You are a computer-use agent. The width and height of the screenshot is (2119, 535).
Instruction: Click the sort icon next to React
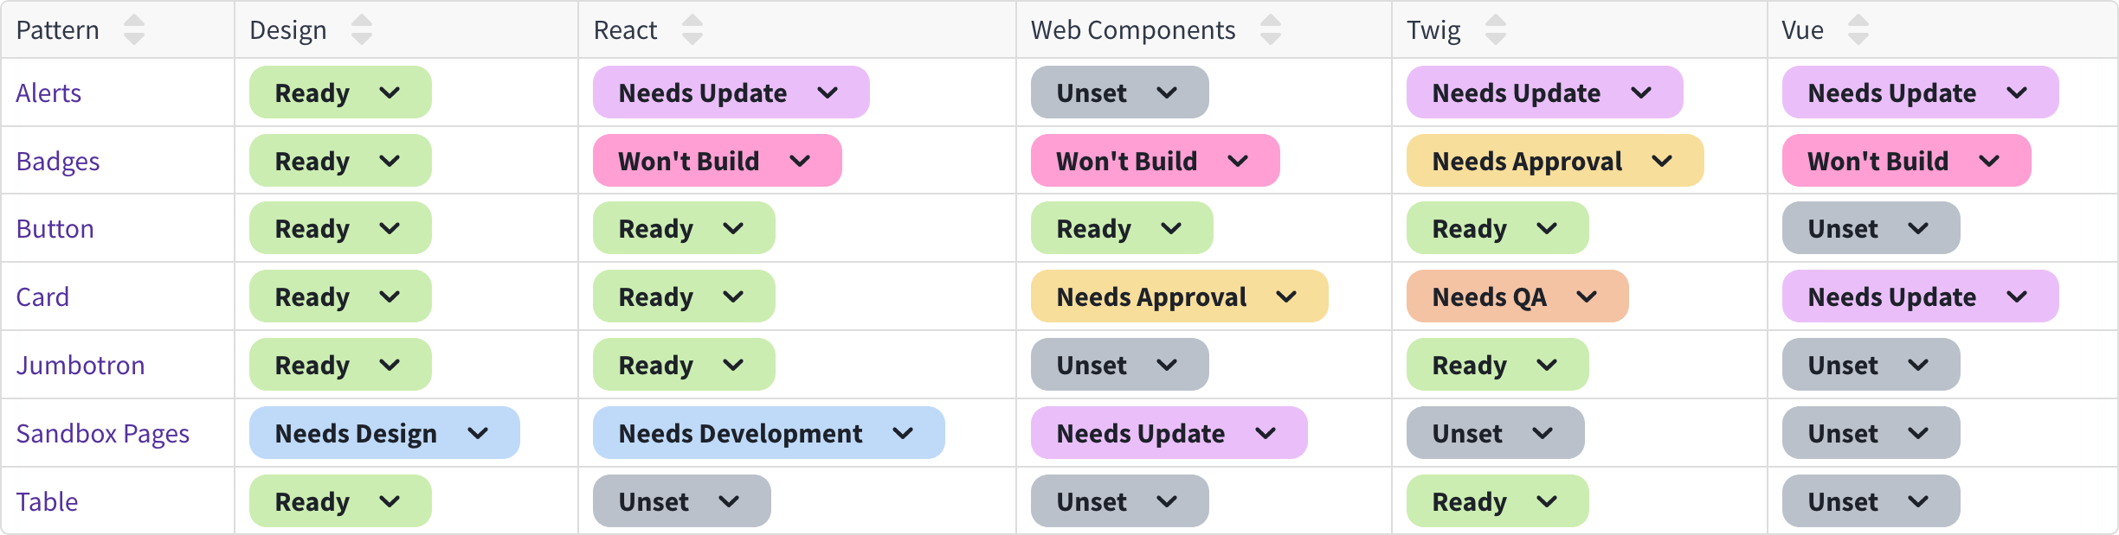point(692,29)
